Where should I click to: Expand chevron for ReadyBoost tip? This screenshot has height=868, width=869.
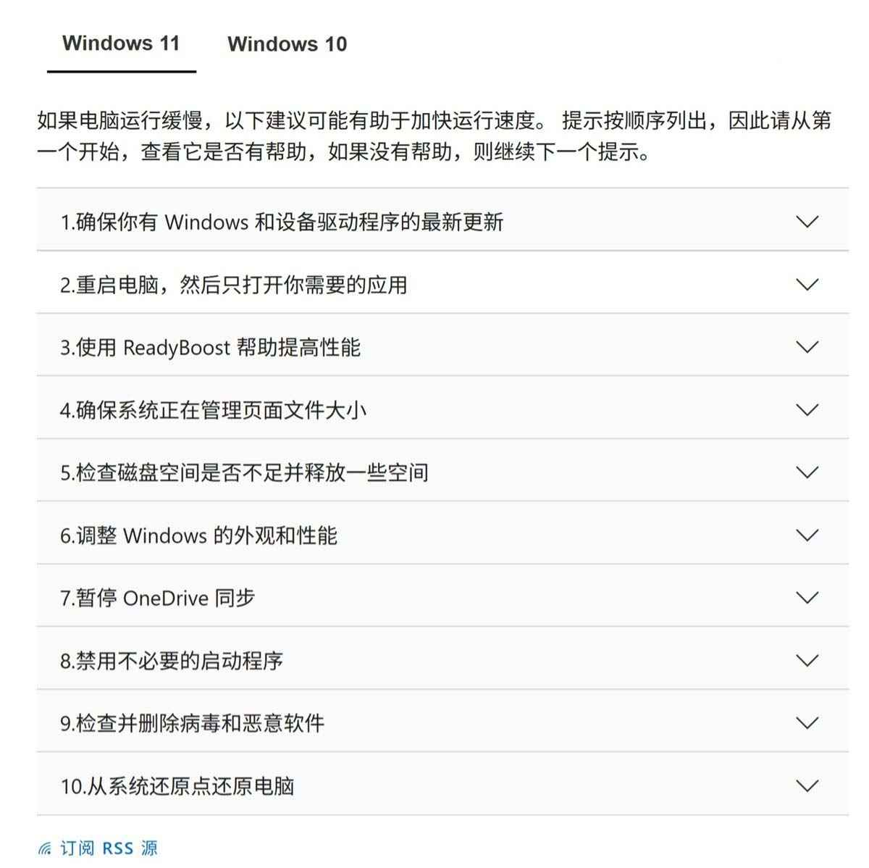(x=807, y=347)
